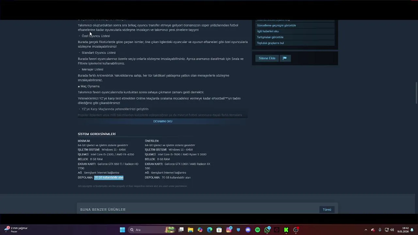Open the notification bell in system tray

click(412, 230)
